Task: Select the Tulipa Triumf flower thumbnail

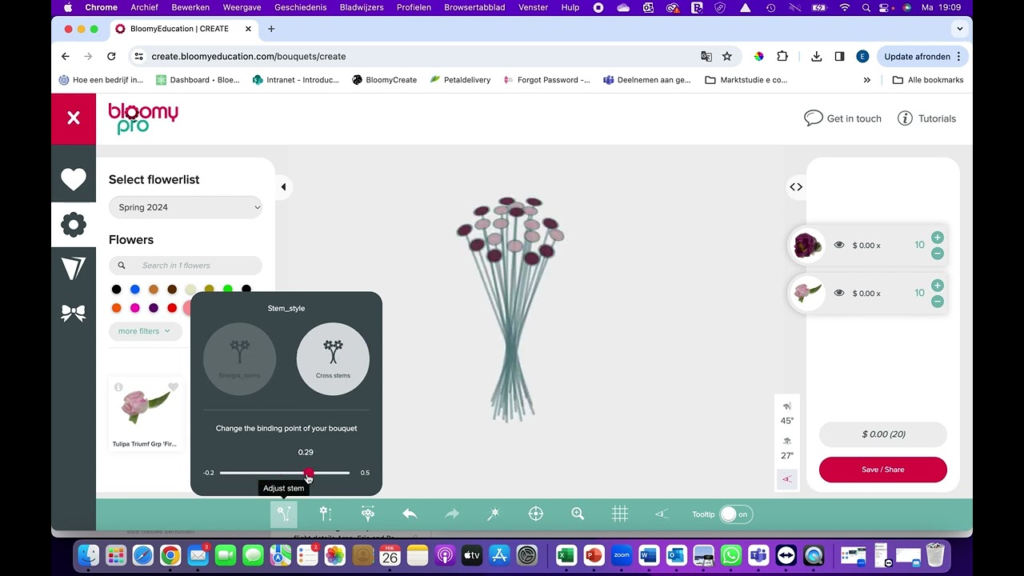Action: [146, 406]
